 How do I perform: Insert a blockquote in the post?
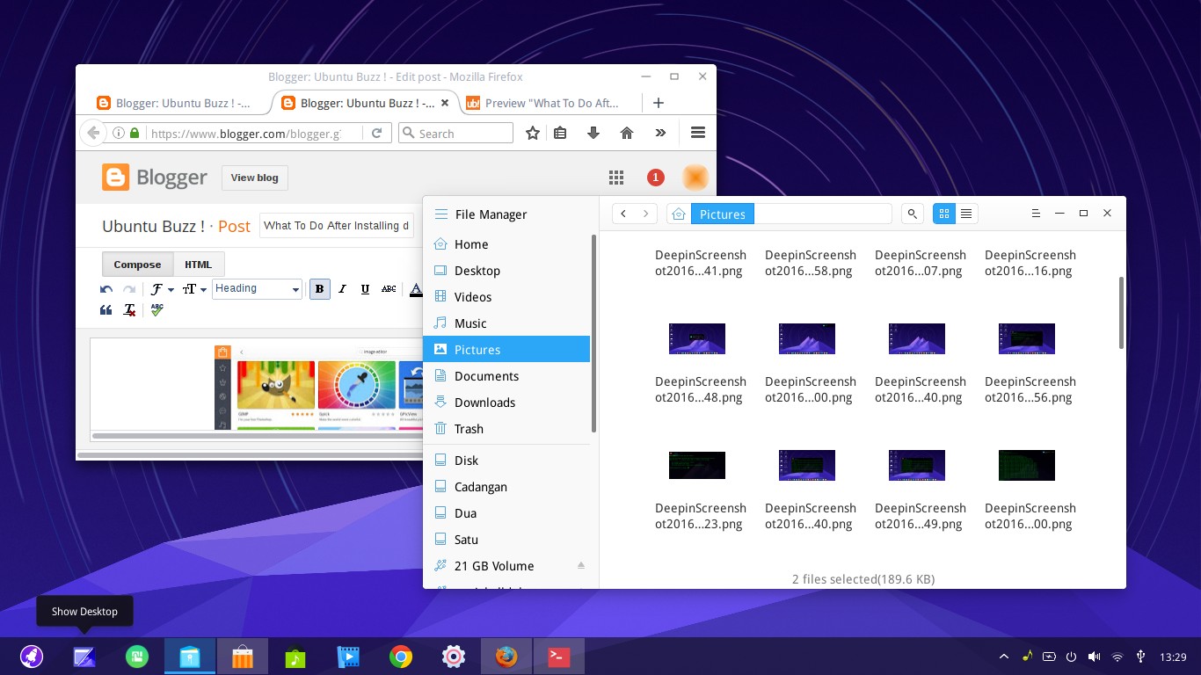[x=106, y=309]
